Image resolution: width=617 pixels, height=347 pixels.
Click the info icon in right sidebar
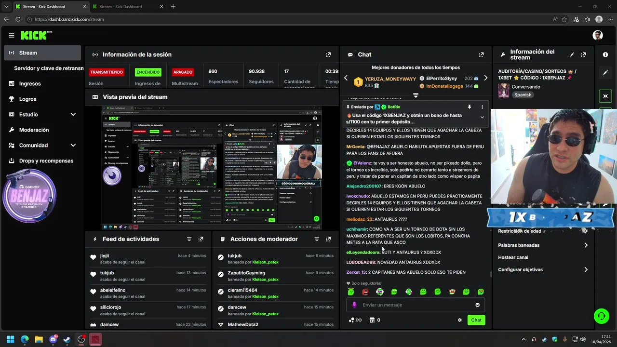tap(605, 54)
